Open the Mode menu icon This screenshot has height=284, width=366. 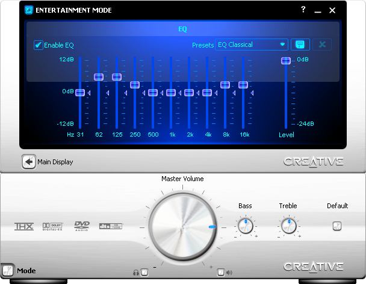pos(7,271)
